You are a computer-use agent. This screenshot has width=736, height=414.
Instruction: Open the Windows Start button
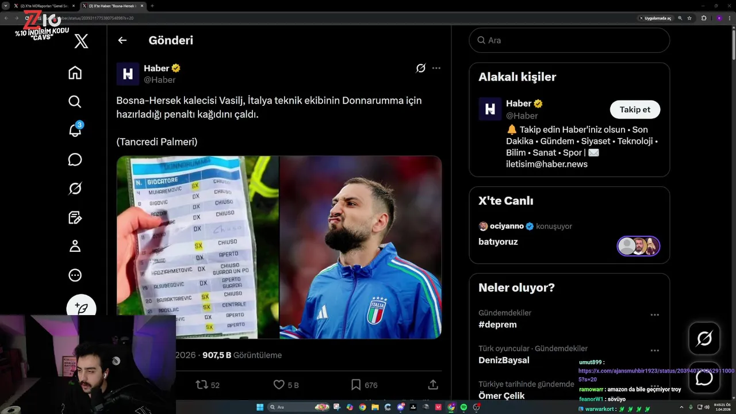click(260, 407)
